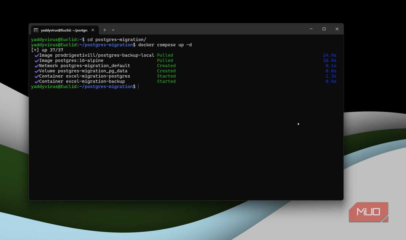Click the 0.1s duration value
406x240 pixels.
click(x=331, y=66)
